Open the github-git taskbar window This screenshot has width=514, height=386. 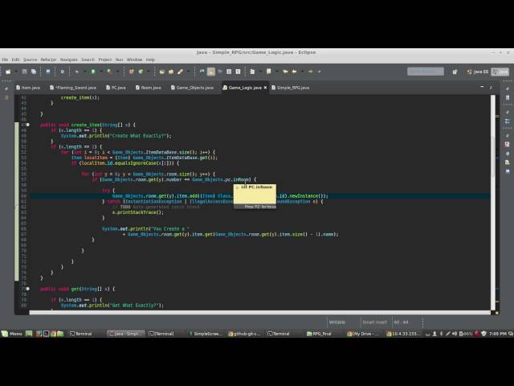point(244,334)
